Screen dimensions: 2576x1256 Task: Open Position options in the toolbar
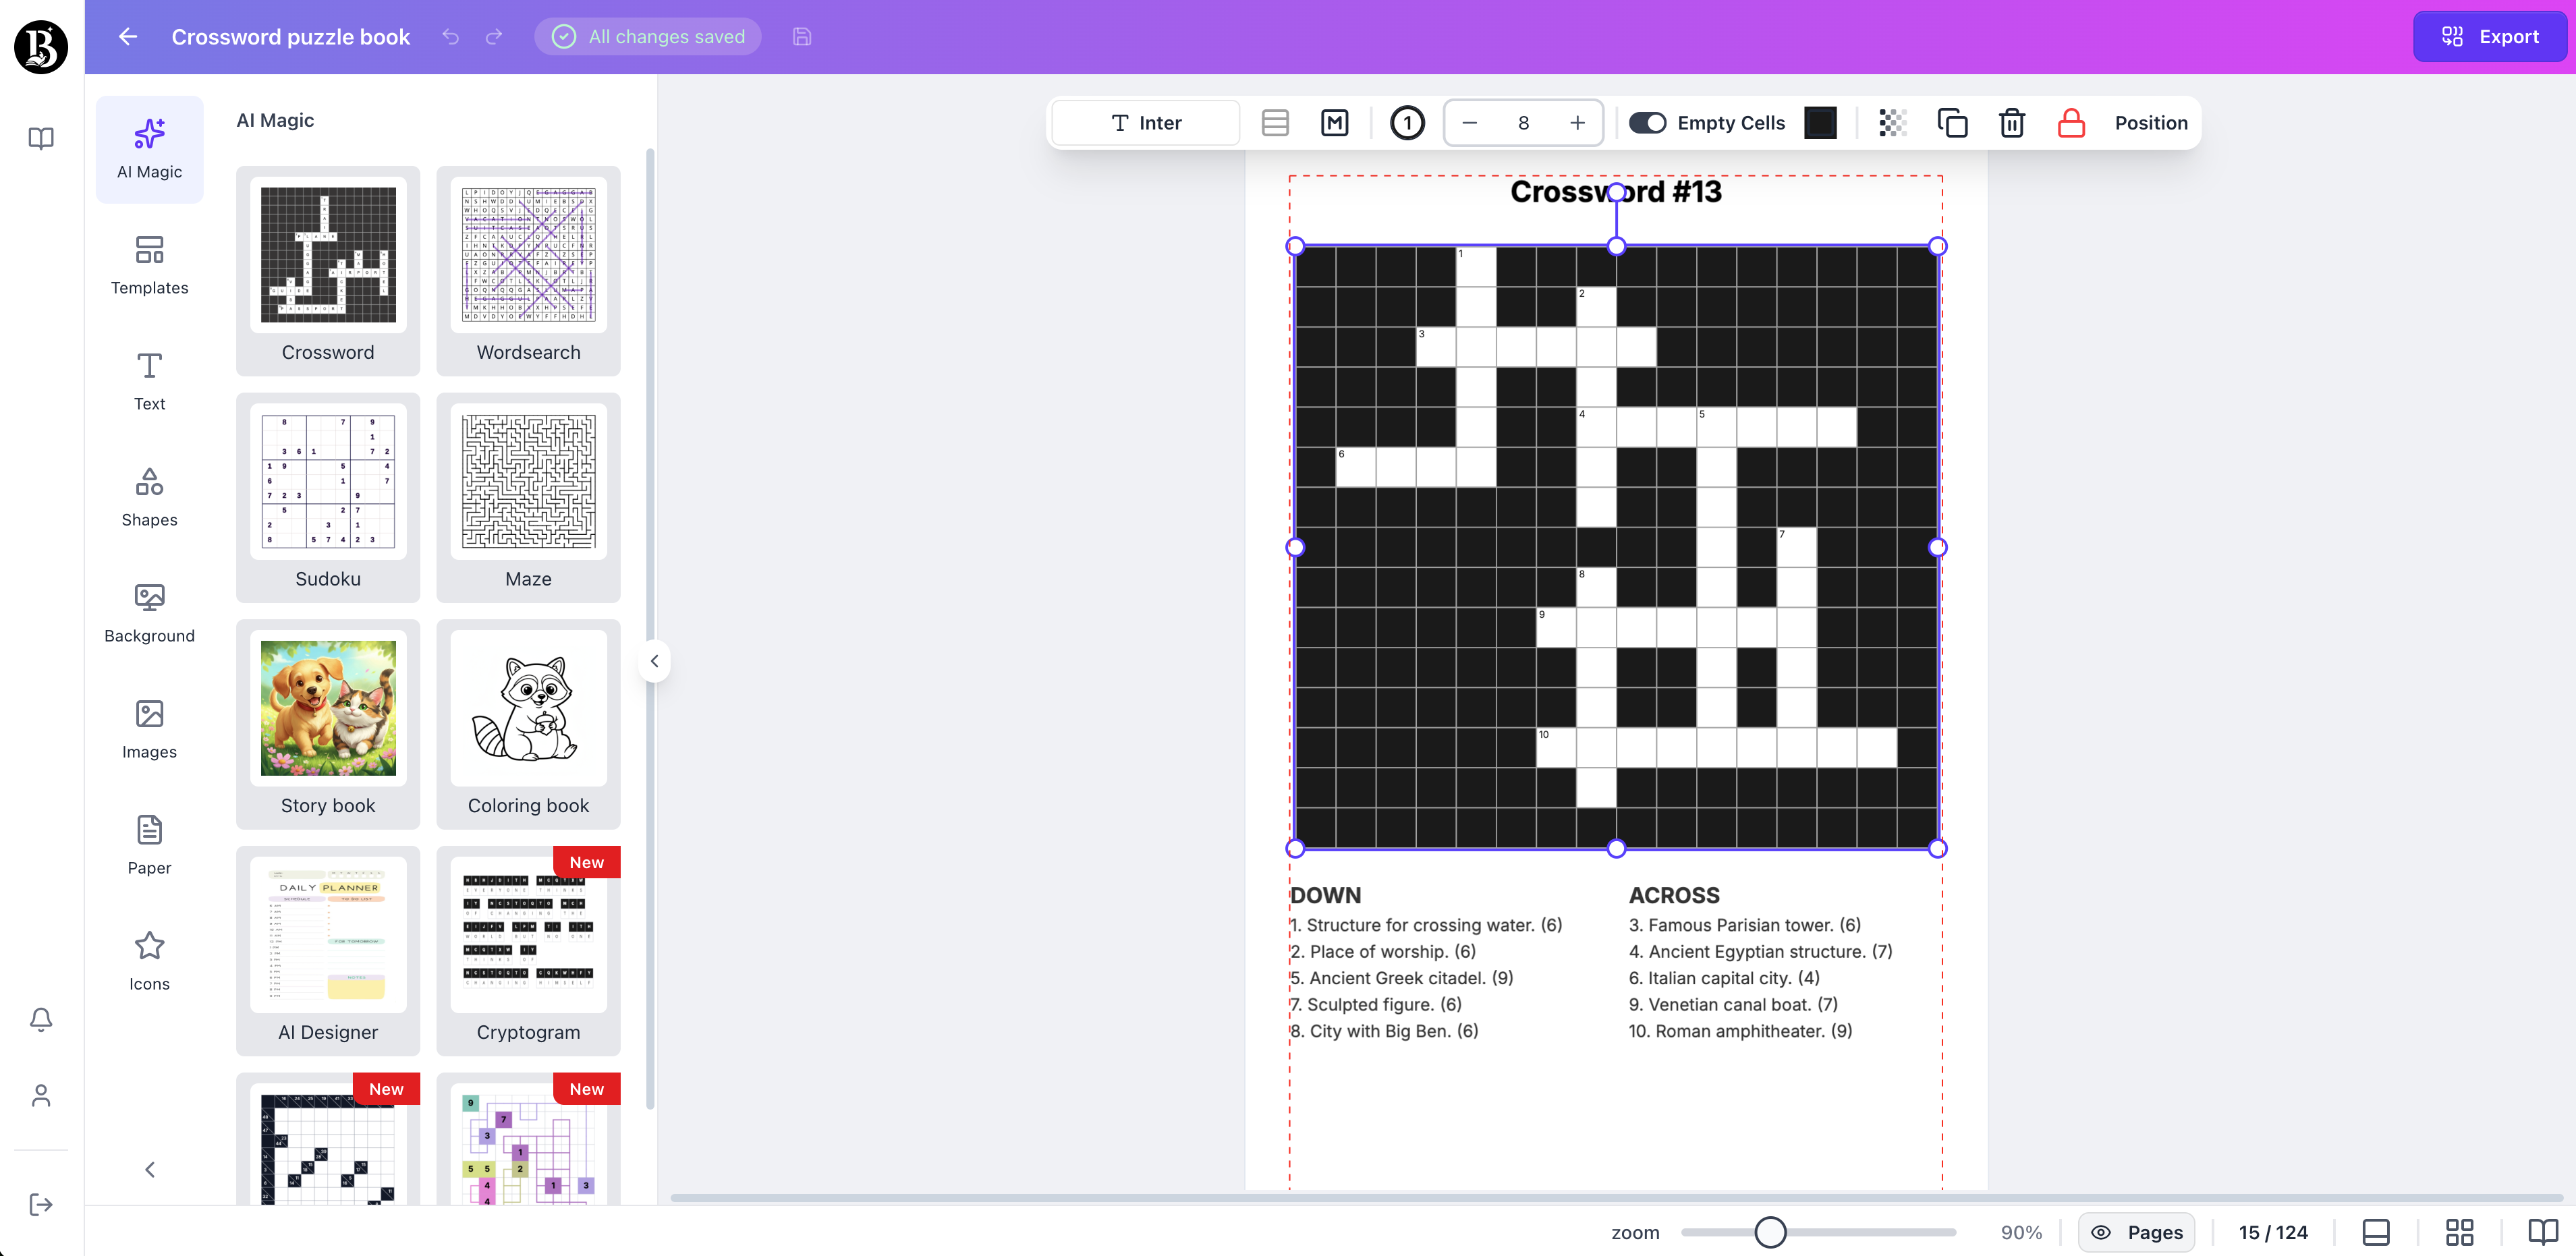[x=2150, y=122]
